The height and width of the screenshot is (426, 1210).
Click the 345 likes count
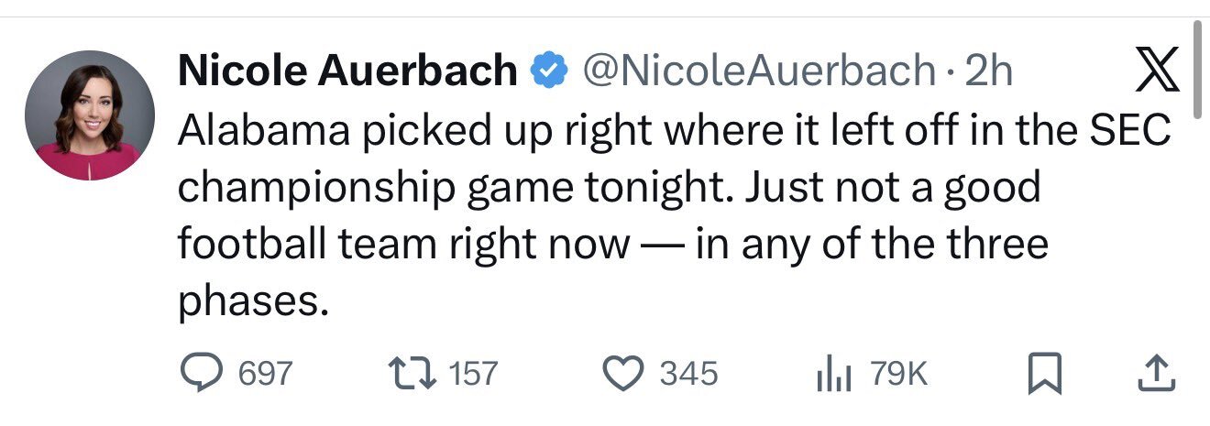pyautogui.click(x=689, y=373)
